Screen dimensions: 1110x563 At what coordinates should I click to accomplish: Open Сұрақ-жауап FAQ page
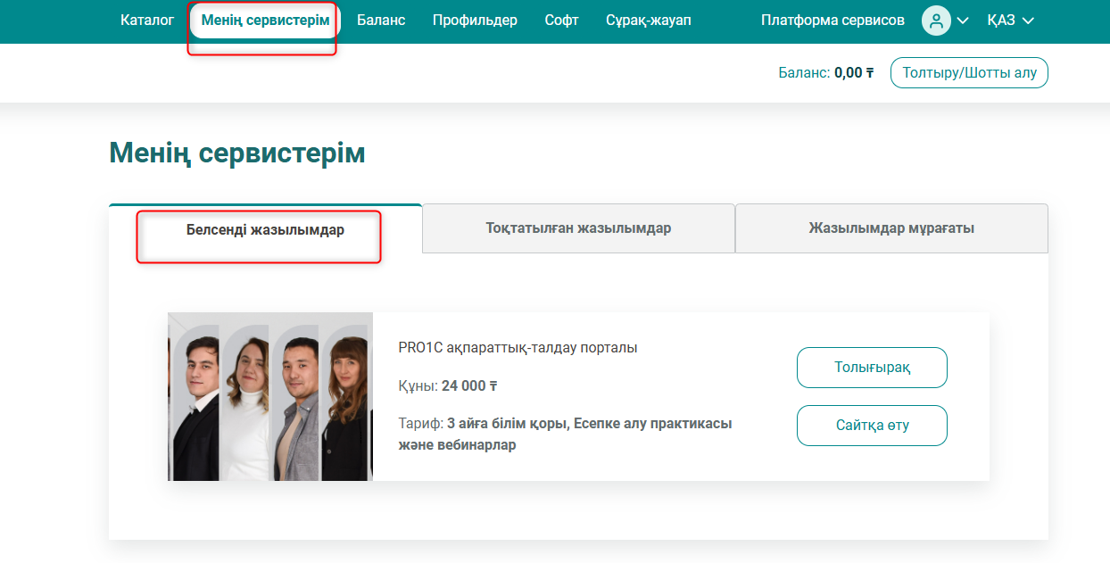click(x=648, y=21)
